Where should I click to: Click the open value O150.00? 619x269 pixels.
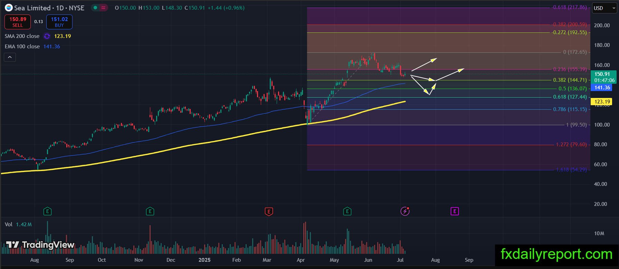(125, 8)
